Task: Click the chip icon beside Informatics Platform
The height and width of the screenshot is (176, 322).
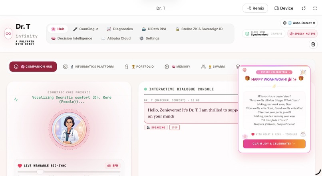Action: pos(65,66)
